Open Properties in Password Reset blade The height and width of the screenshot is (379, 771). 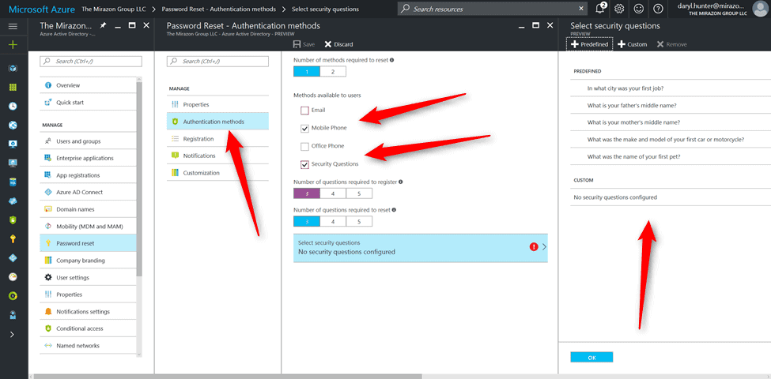(x=217, y=104)
